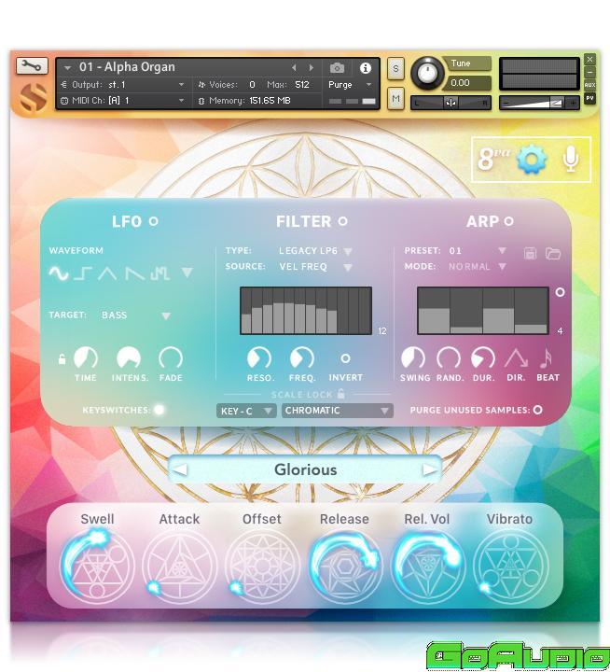Click the Glorious preset name field
This screenshot has height=672, width=610.
[x=305, y=469]
